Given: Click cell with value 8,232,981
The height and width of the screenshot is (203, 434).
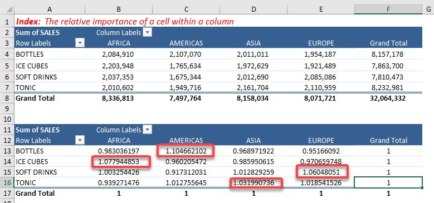Looking at the screenshot, I should click(387, 88).
